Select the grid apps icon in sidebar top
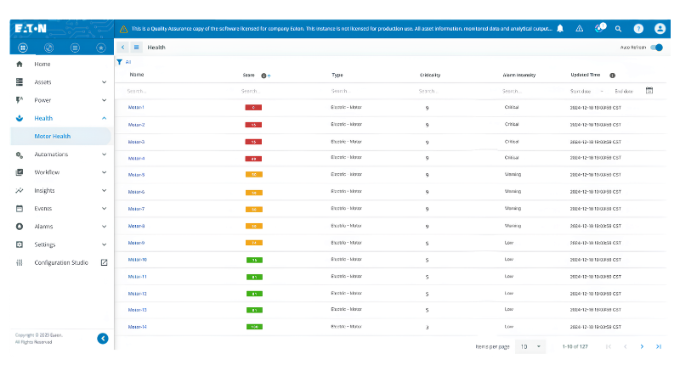Screen dimensions: 680x382 23,48
